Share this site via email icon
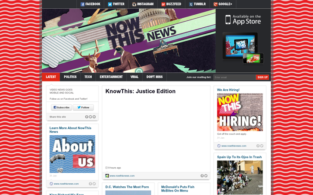The image size is (313, 195). pos(94,117)
